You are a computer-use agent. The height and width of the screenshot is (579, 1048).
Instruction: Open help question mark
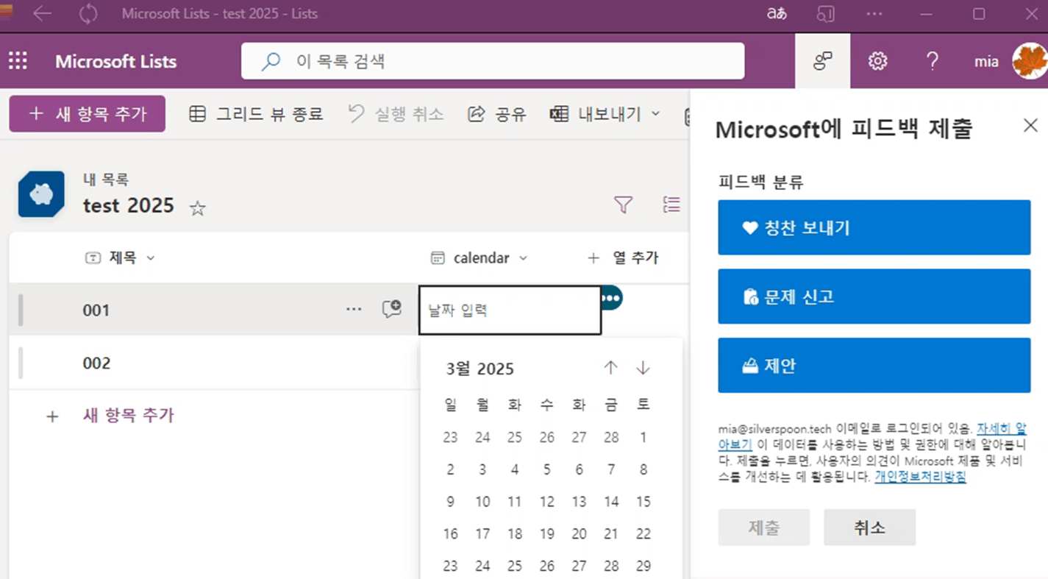(x=932, y=61)
